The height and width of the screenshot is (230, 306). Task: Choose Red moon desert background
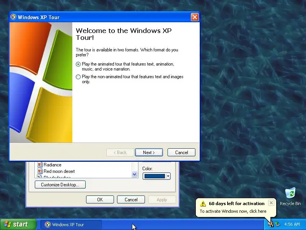click(x=59, y=171)
